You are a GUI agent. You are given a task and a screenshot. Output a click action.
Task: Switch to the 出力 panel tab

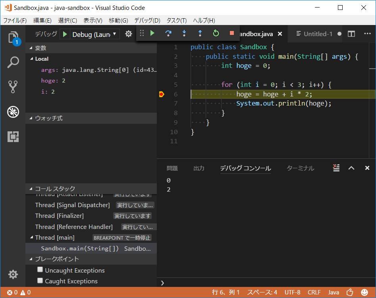[199, 168]
